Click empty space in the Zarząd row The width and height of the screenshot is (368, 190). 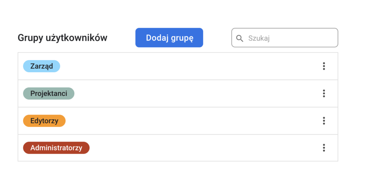tap(187, 66)
